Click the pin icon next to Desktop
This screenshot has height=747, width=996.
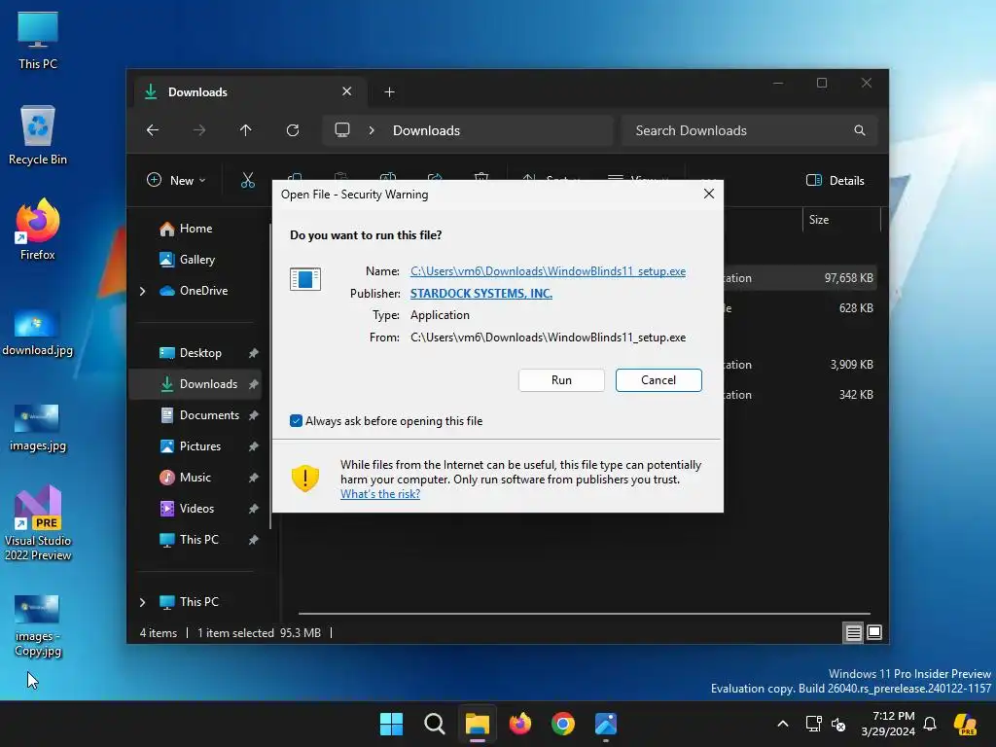click(x=254, y=352)
